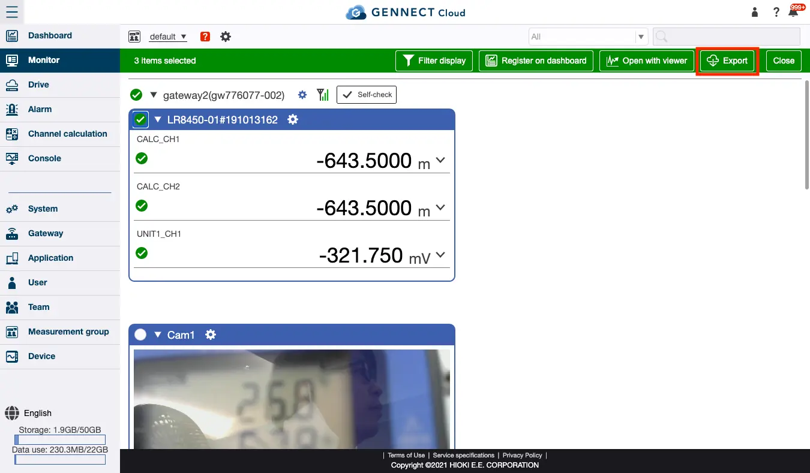Deselect the LR8450-01#191013162 checkbox
This screenshot has width=810, height=473.
[x=140, y=119]
